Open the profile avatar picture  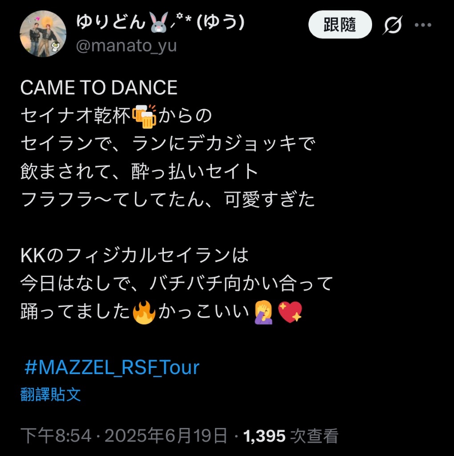pyautogui.click(x=43, y=34)
